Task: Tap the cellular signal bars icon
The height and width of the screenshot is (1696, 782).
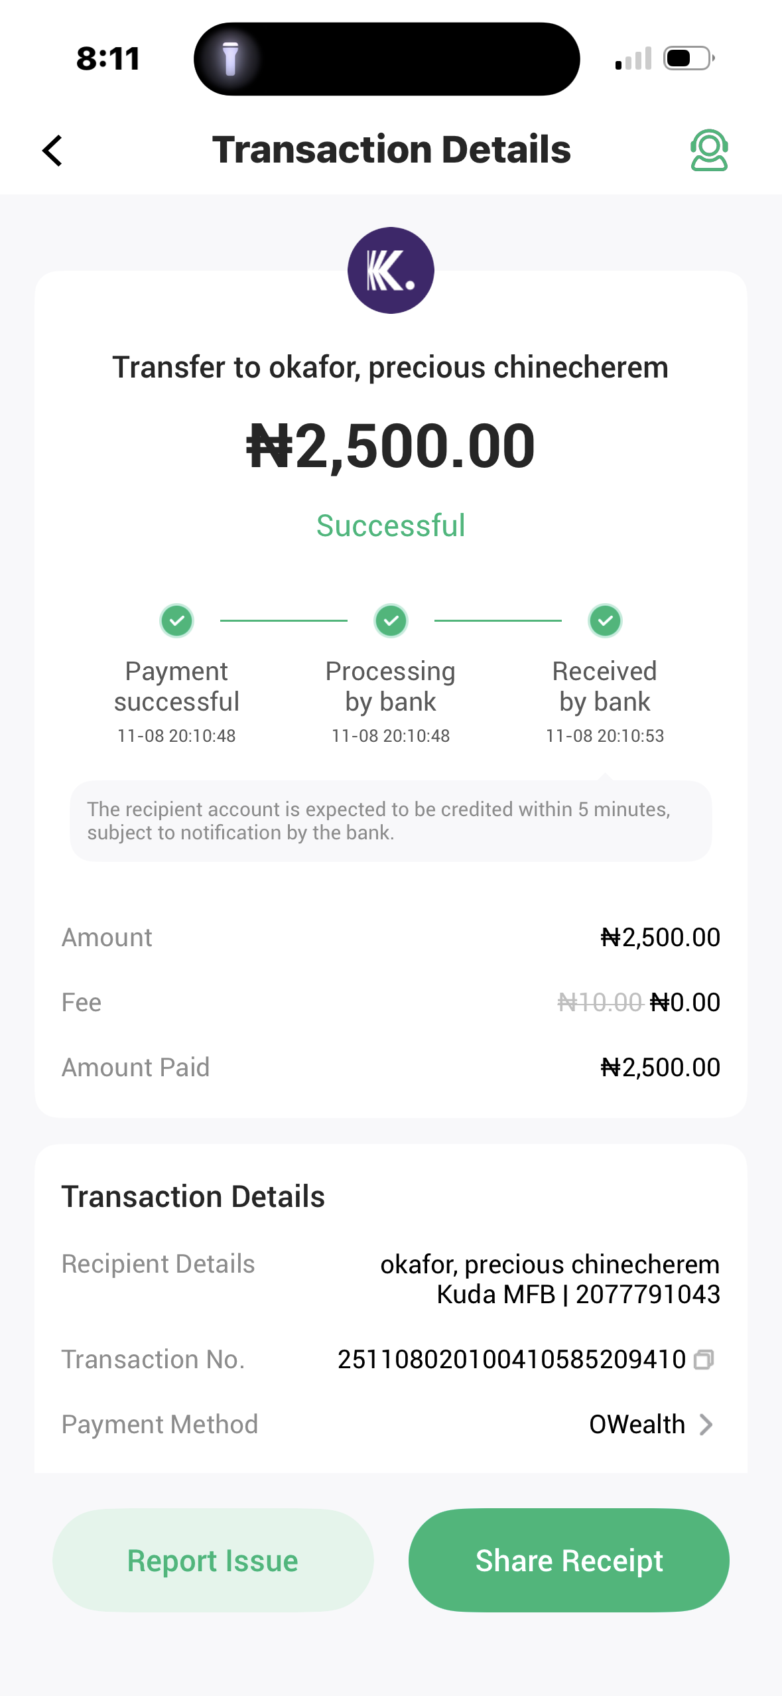Action: pos(633,59)
